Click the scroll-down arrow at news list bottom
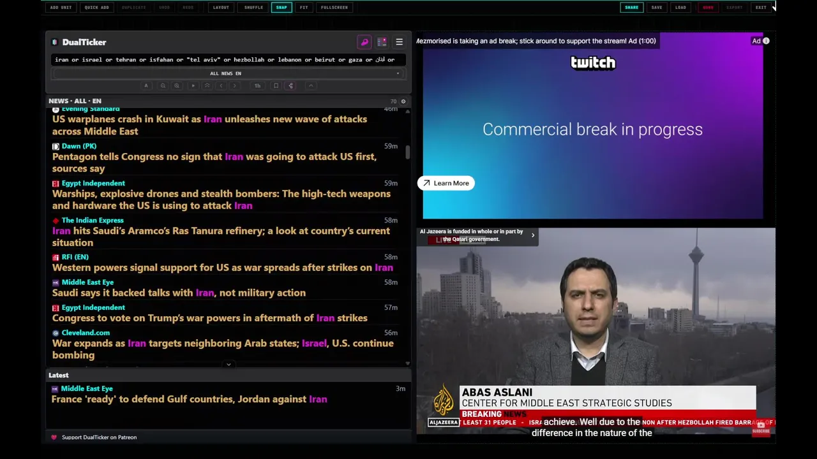817x459 pixels. [407, 363]
